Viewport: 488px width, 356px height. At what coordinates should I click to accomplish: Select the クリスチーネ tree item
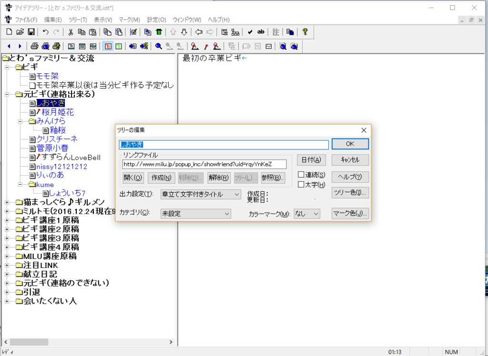click(x=57, y=139)
